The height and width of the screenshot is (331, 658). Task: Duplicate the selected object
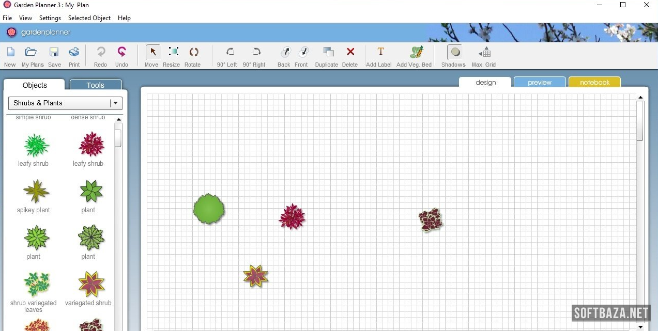(328, 52)
